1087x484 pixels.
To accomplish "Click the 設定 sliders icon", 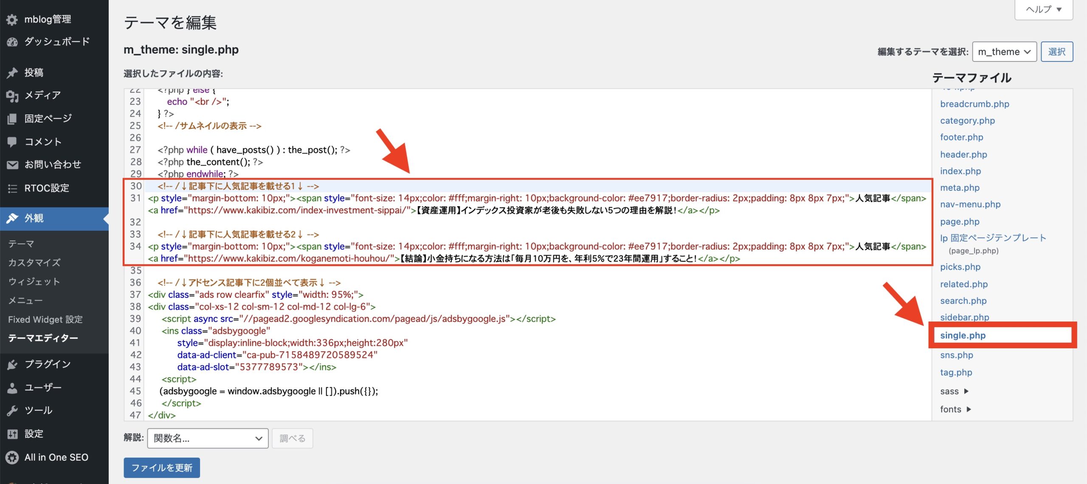I will [x=12, y=434].
